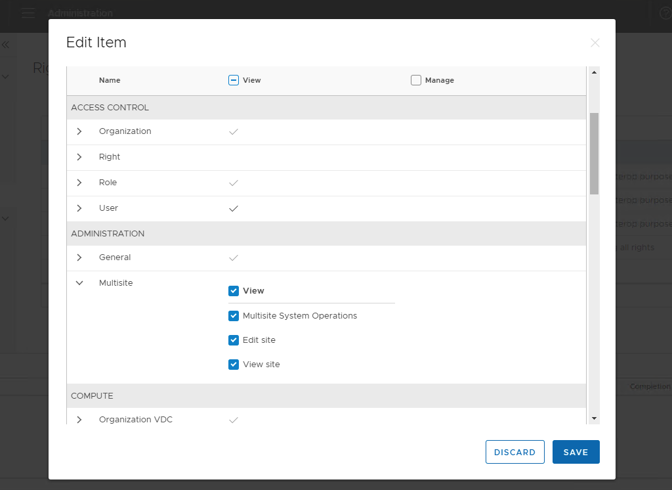The width and height of the screenshot is (672, 490).
Task: Check the Manage column header checkbox
Action: (x=415, y=80)
